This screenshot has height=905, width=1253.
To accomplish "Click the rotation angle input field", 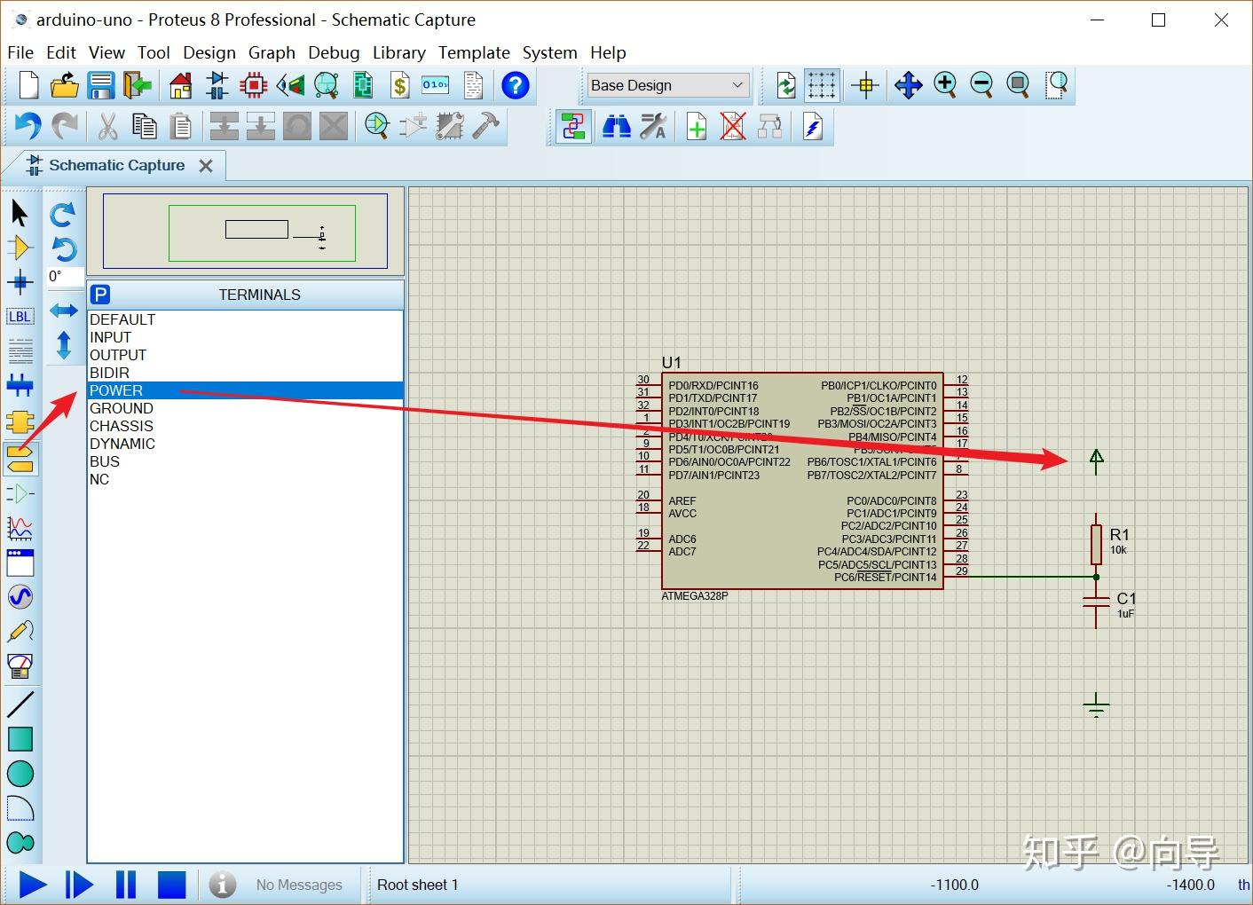I will (x=66, y=277).
